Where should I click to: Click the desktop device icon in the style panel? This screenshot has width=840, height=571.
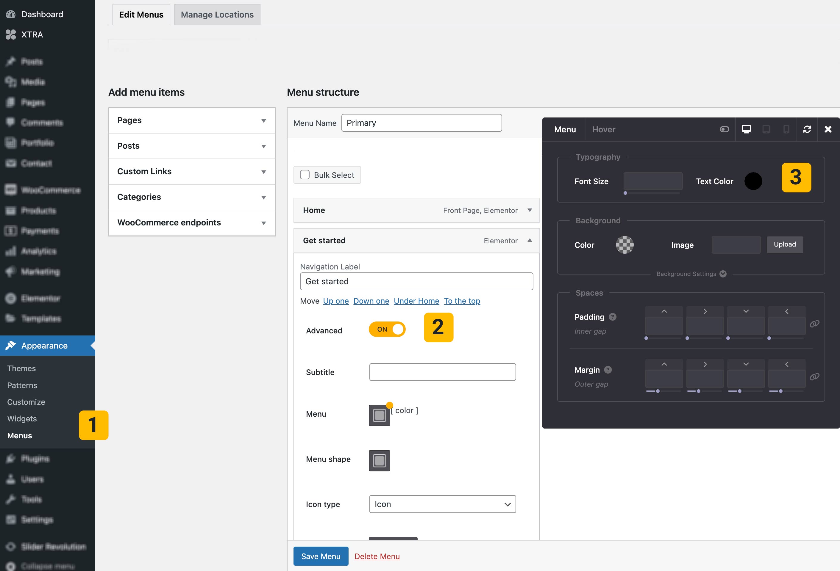click(x=746, y=129)
